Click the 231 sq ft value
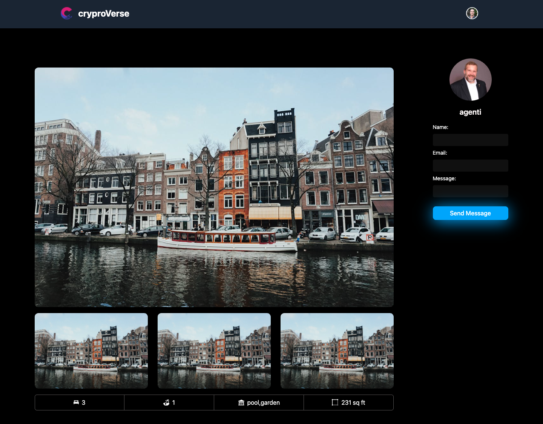 (353, 402)
